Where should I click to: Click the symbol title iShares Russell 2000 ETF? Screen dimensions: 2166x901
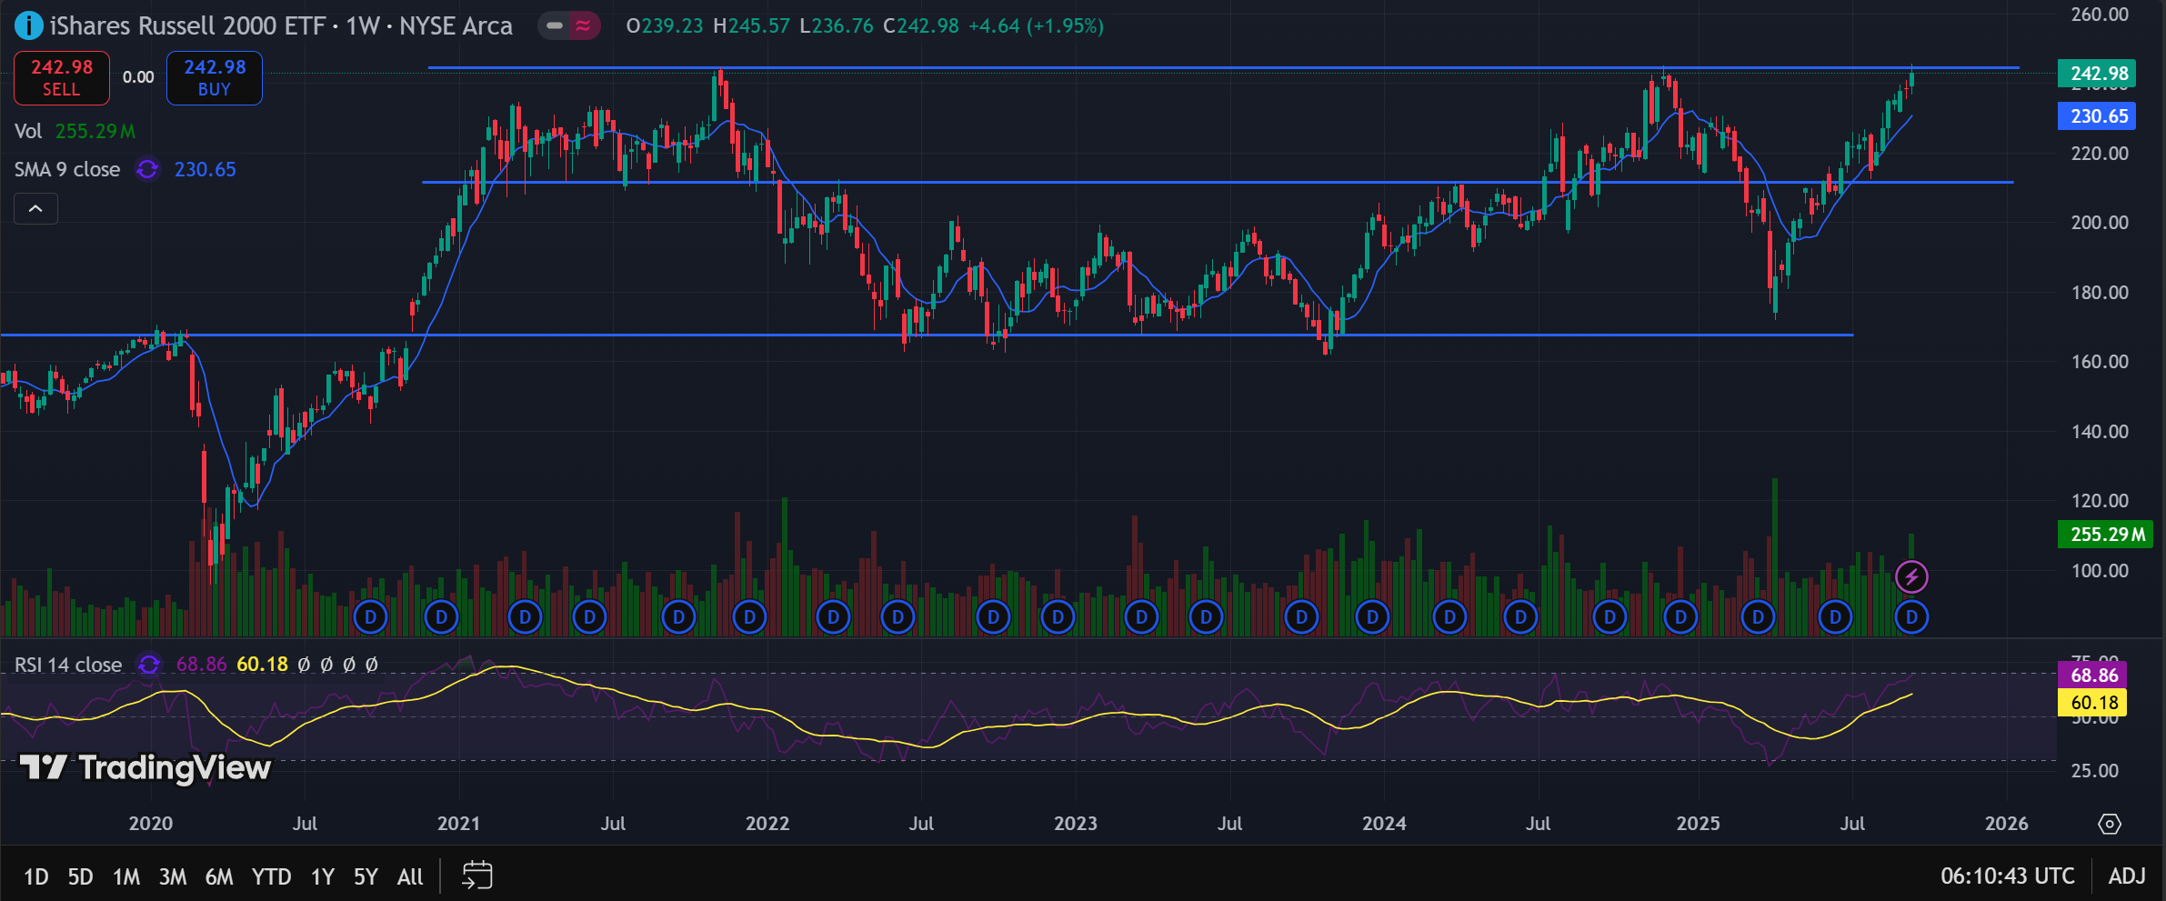tap(187, 25)
